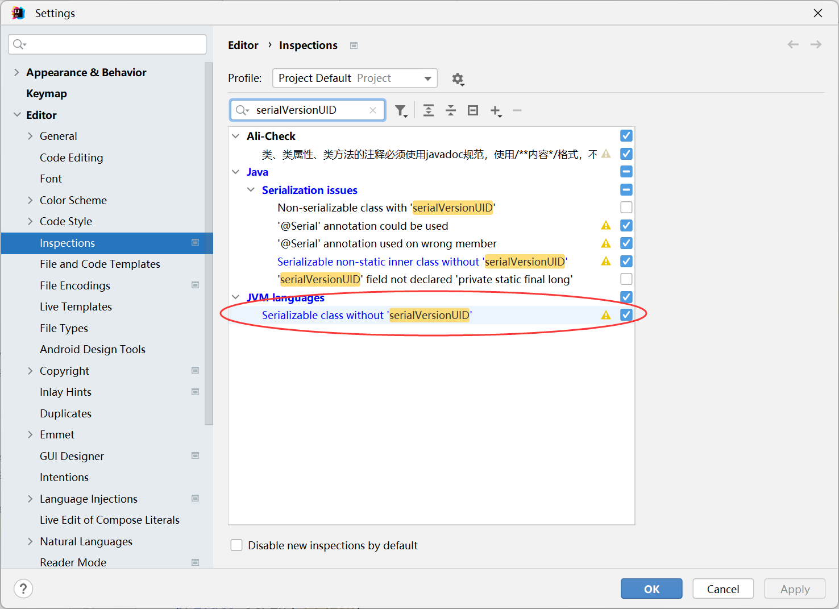Uncheck Serializable non-static inner class inspection
This screenshot has height=609, width=839.
(626, 262)
